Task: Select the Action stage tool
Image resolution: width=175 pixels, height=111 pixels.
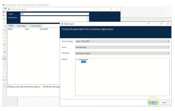Action: coord(4,37)
